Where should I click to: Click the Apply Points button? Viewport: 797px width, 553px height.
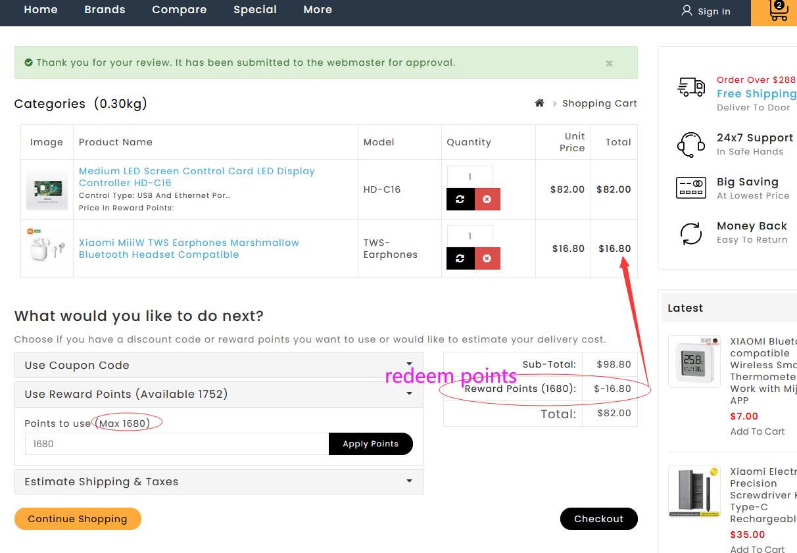[371, 444]
